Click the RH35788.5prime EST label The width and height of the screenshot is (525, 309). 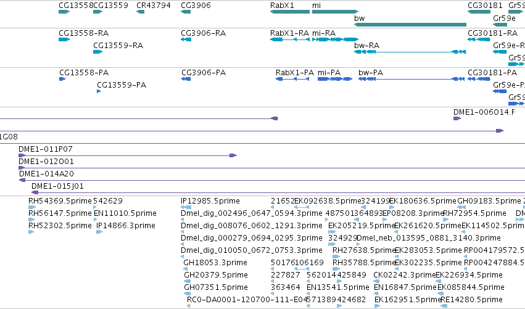(364, 263)
